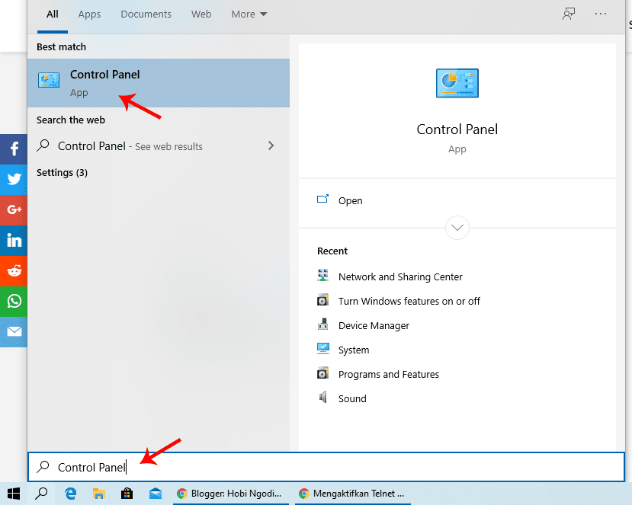Screen dimensions: 632x505
Task: Share via Facebook sidebar icon
Action: click(x=14, y=149)
